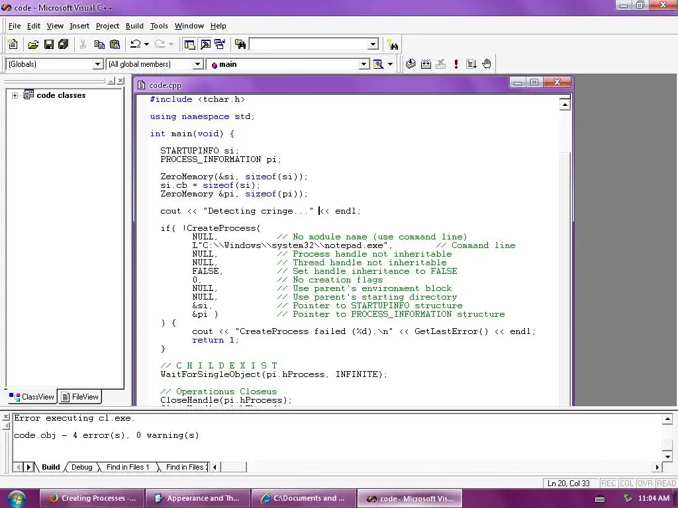This screenshot has height=508, width=678.
Task: Select the Find in Files 2 tab
Action: 185,467
